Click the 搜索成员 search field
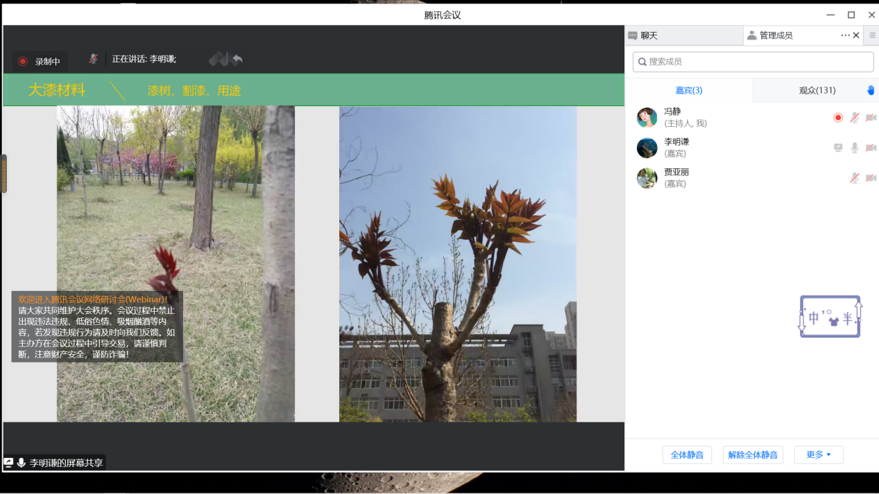Image resolution: width=879 pixels, height=494 pixels. point(753,62)
